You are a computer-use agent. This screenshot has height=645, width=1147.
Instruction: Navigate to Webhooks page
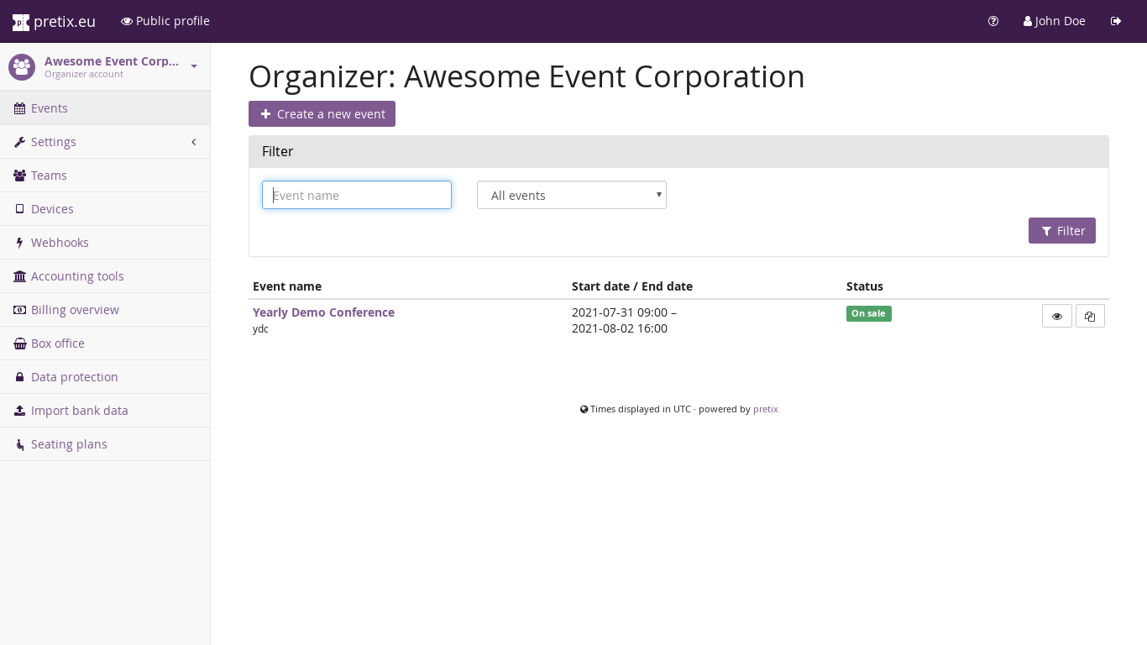tap(60, 243)
